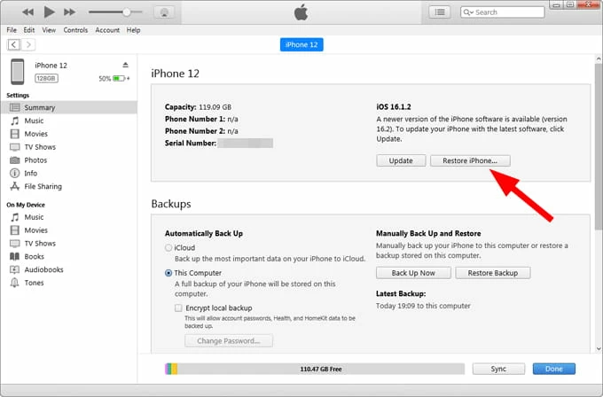This screenshot has width=603, height=397.
Task: Select the iCloud backup radio button
Action: coord(168,248)
